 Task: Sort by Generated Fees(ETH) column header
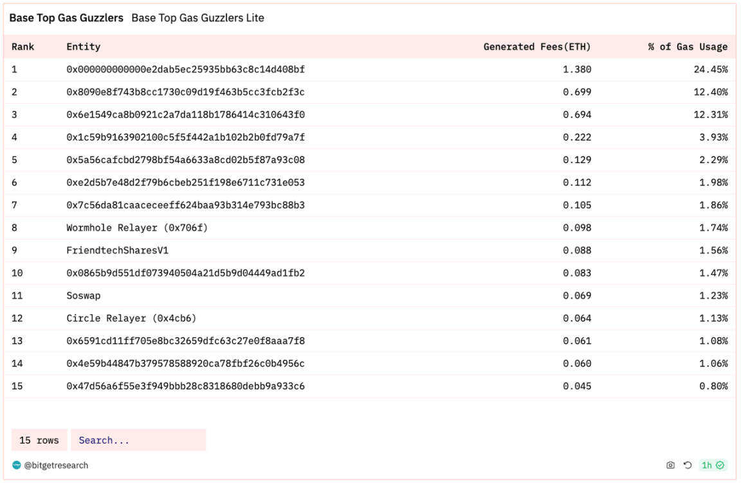pyautogui.click(x=537, y=46)
